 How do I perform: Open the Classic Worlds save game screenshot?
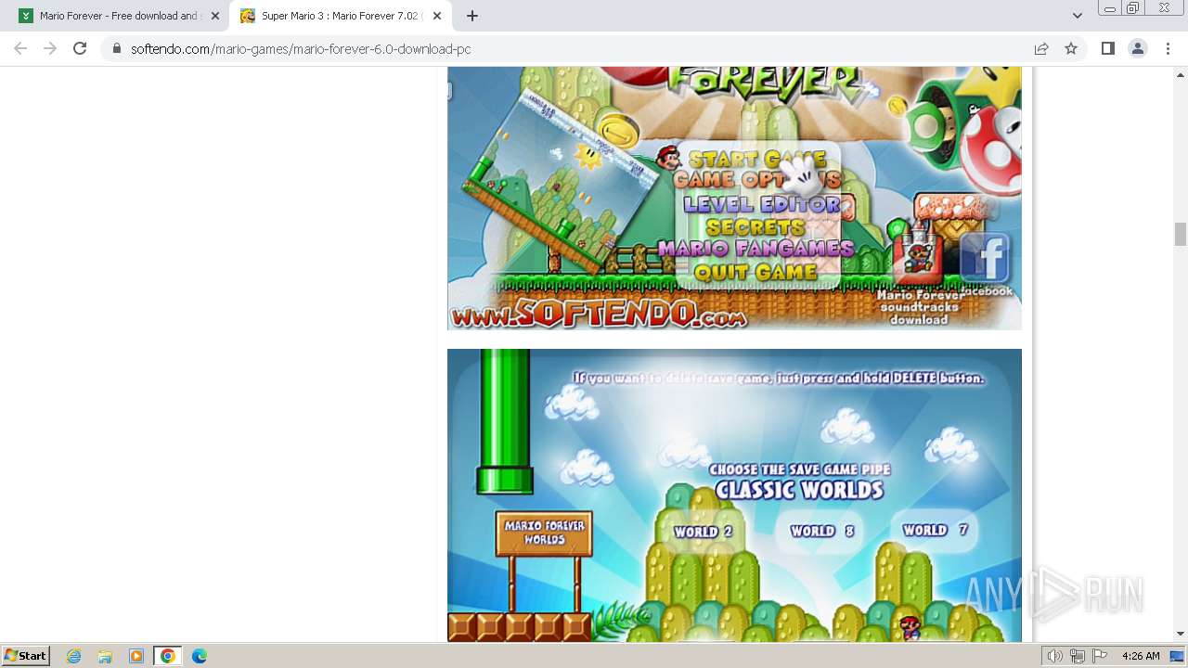(x=734, y=495)
